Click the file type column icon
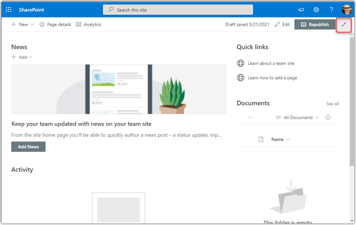 pyautogui.click(x=261, y=140)
